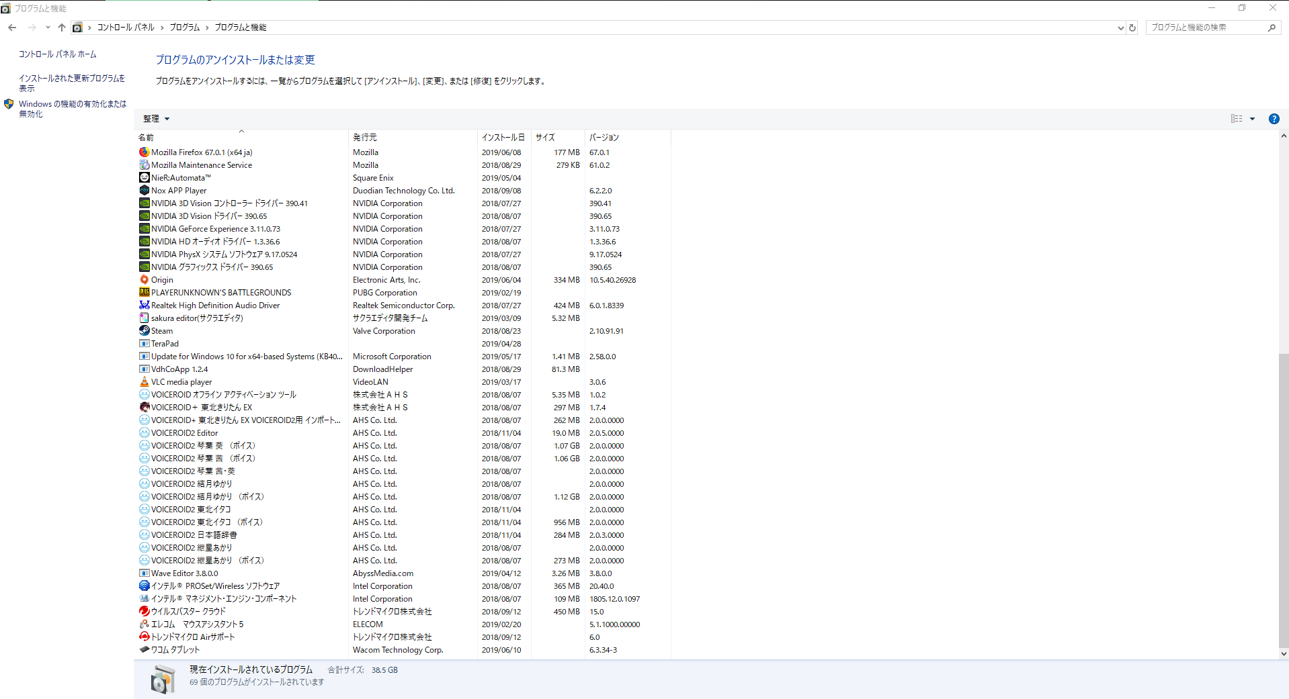Click プログラムと機能 in the address breadcrumb
This screenshot has width=1289, height=699.
click(241, 28)
